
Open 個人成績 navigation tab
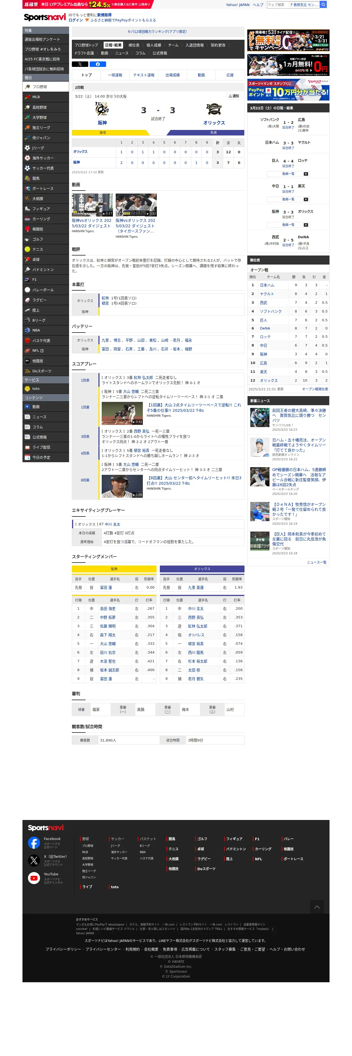tap(154, 45)
